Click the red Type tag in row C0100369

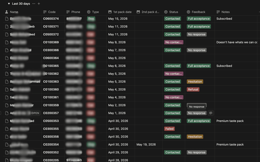pyautogui.click(x=91, y=42)
